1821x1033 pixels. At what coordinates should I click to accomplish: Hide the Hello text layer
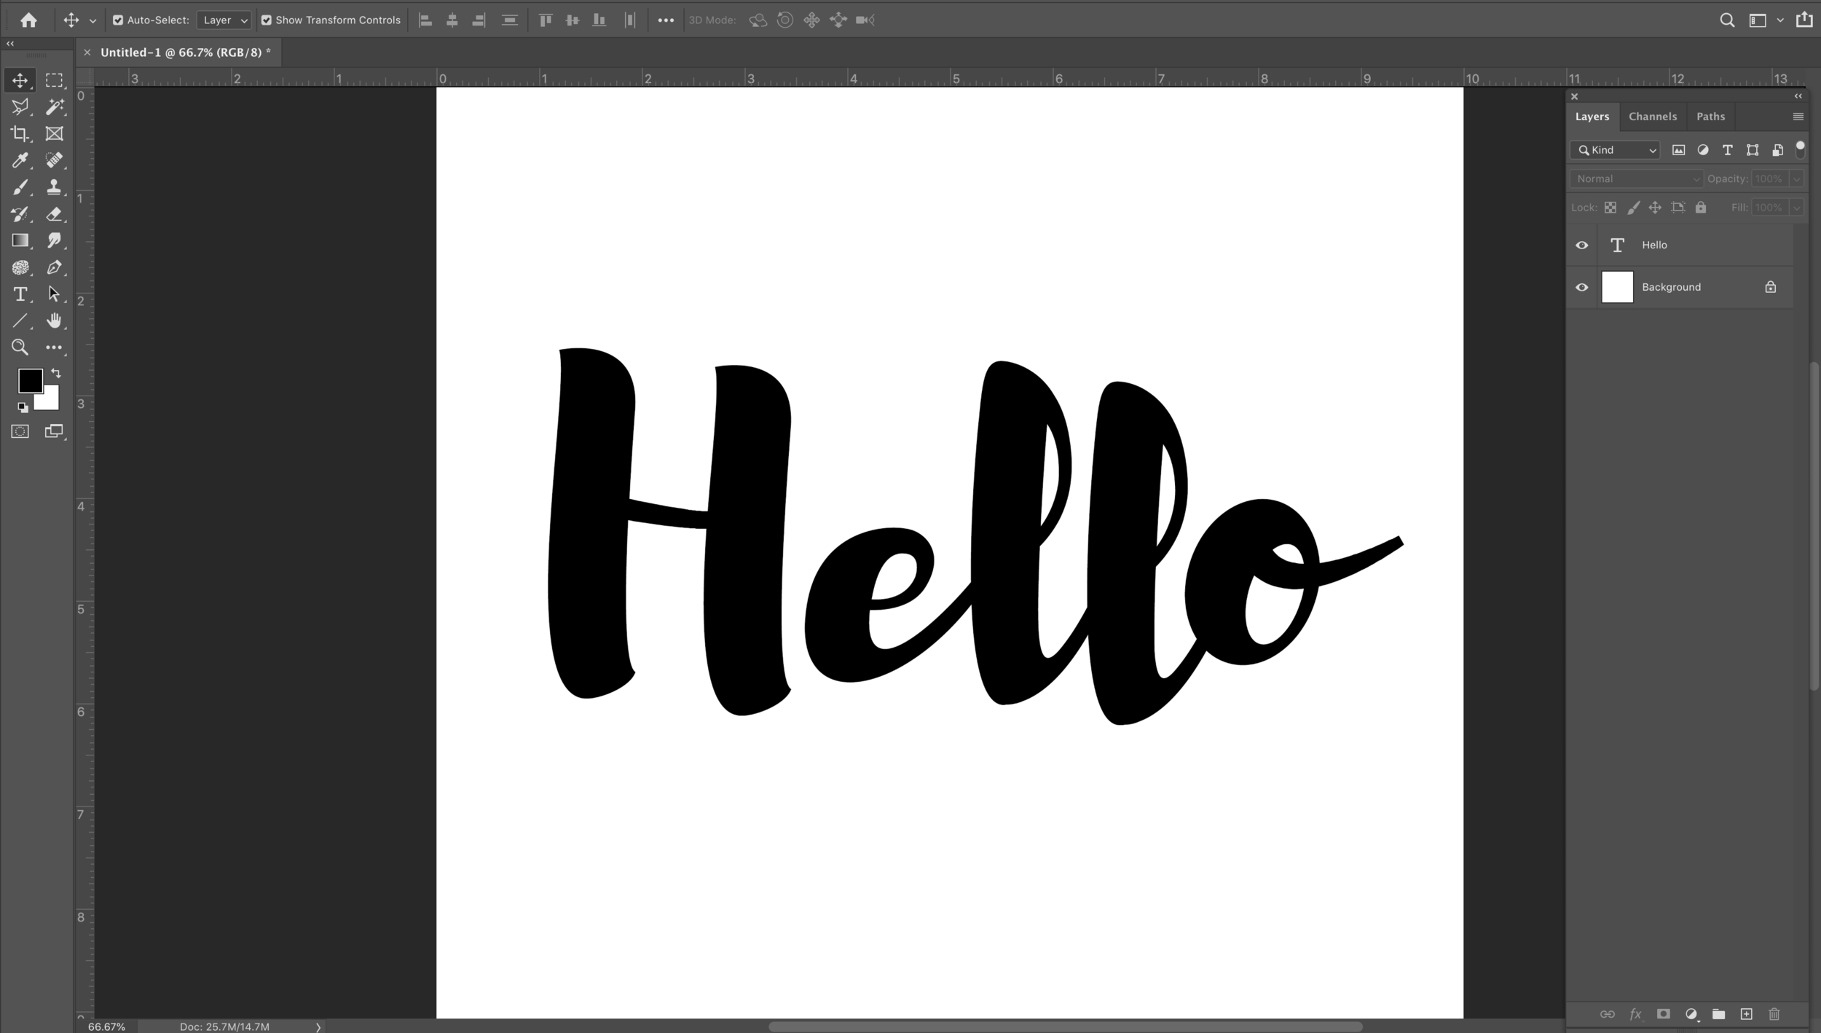1582,246
